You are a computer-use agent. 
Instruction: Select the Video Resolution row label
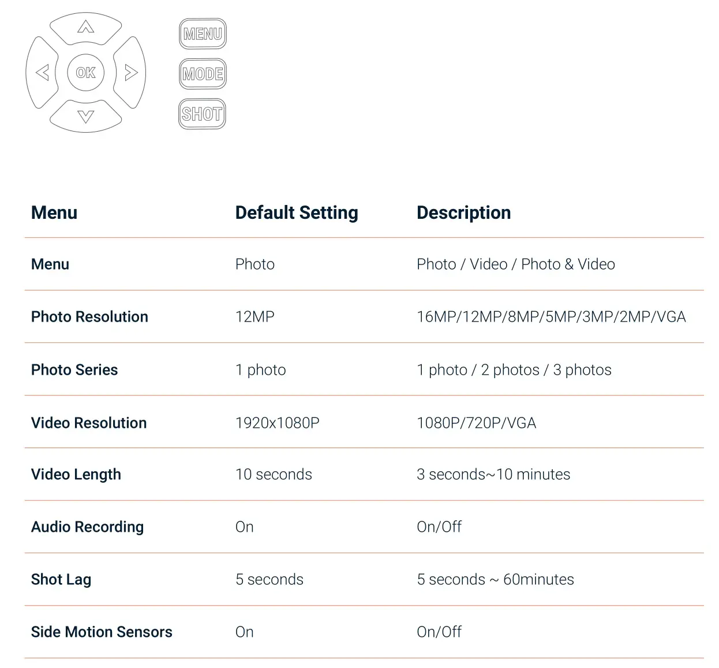[89, 423]
